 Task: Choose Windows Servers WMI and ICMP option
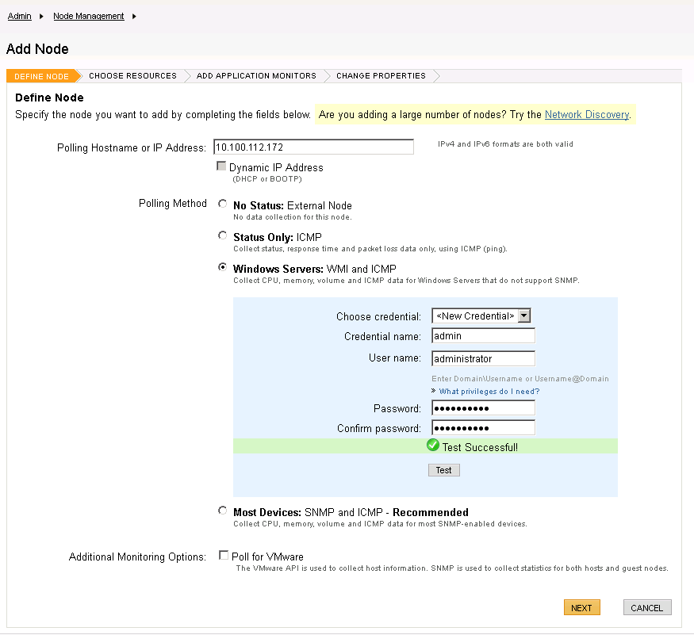[222, 268]
